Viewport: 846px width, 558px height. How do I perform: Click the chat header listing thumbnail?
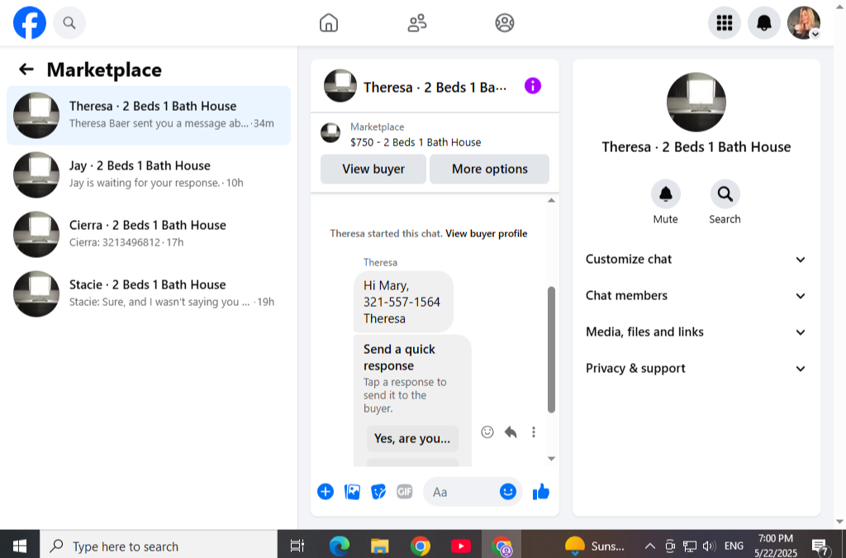point(340,85)
